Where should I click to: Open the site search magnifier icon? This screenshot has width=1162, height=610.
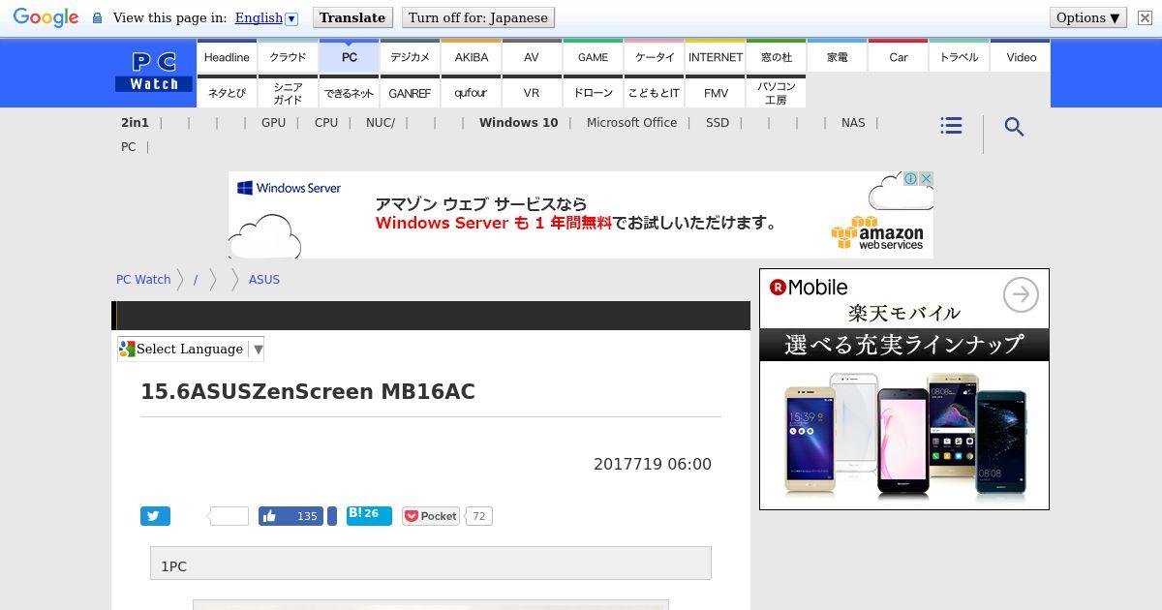pyautogui.click(x=1014, y=127)
